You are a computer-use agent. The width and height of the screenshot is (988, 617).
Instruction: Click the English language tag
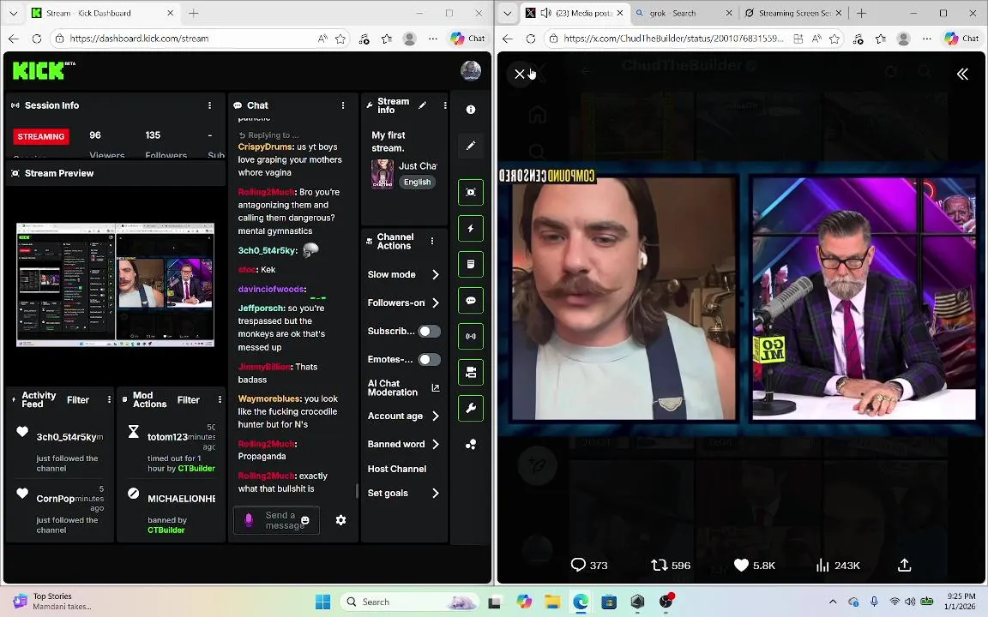tap(417, 182)
